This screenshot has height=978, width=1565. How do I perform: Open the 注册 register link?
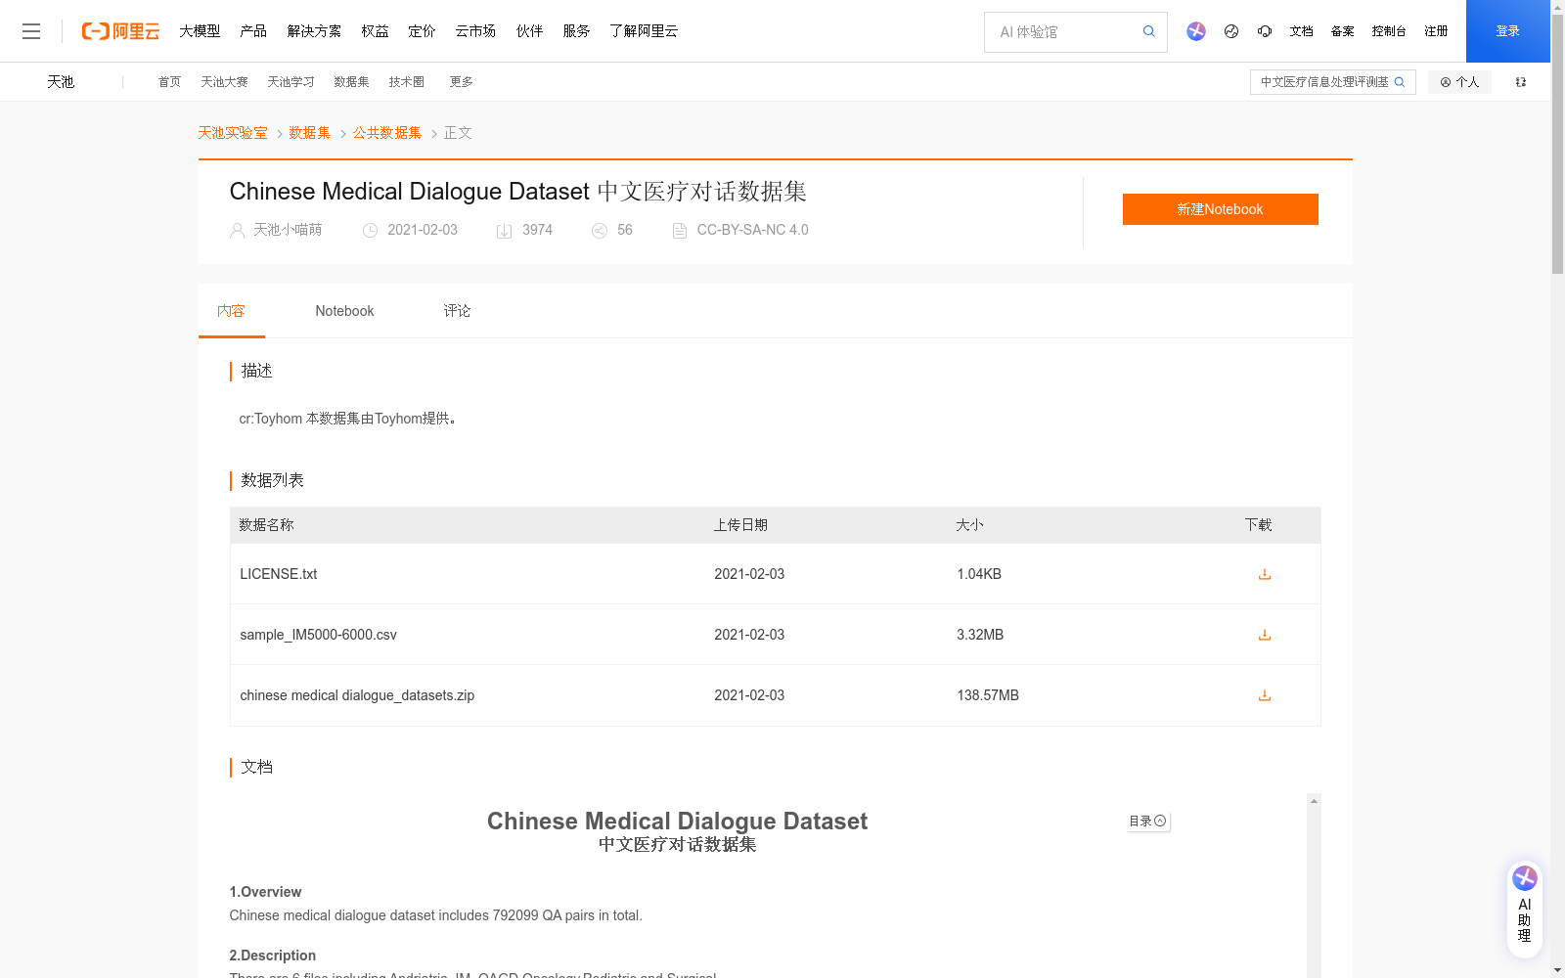coord(1436,31)
